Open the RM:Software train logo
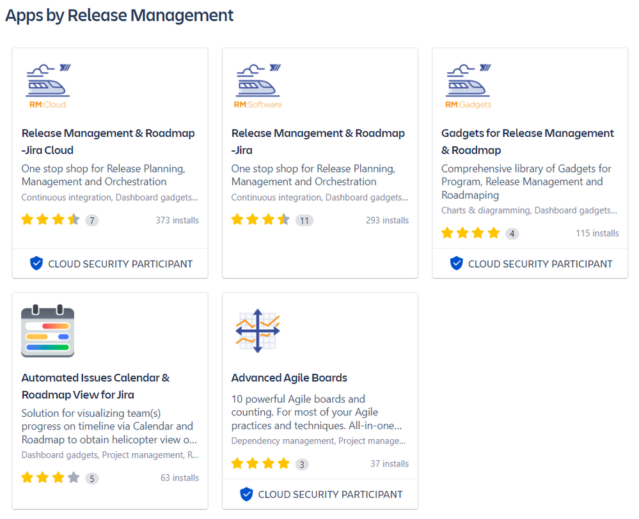 258,86
